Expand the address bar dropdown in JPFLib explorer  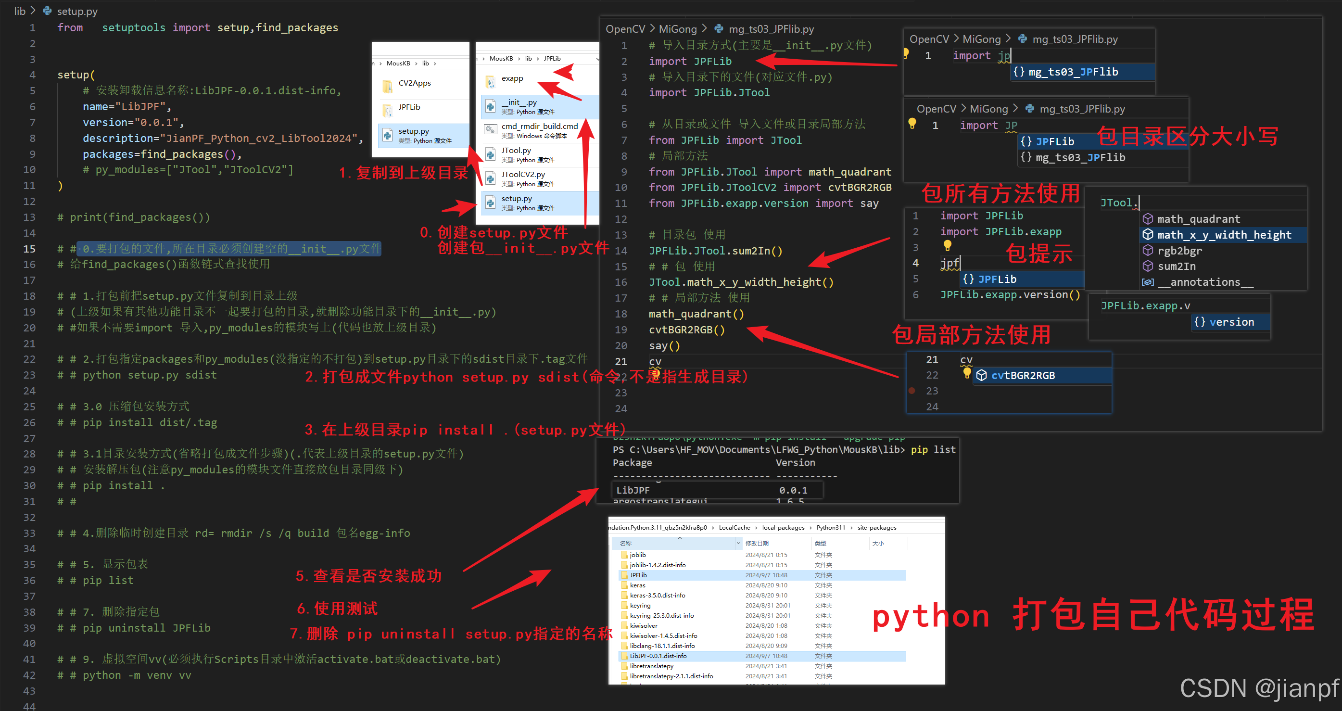click(597, 59)
